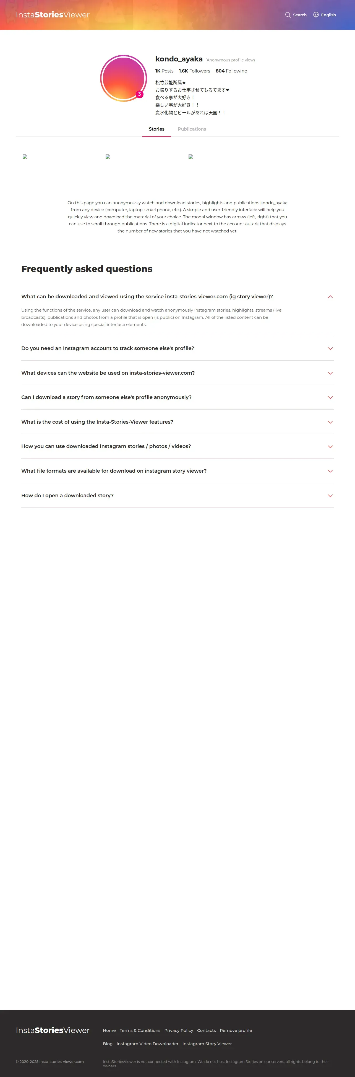Open the third story thumbnail
The height and width of the screenshot is (1077, 355).
point(191,157)
